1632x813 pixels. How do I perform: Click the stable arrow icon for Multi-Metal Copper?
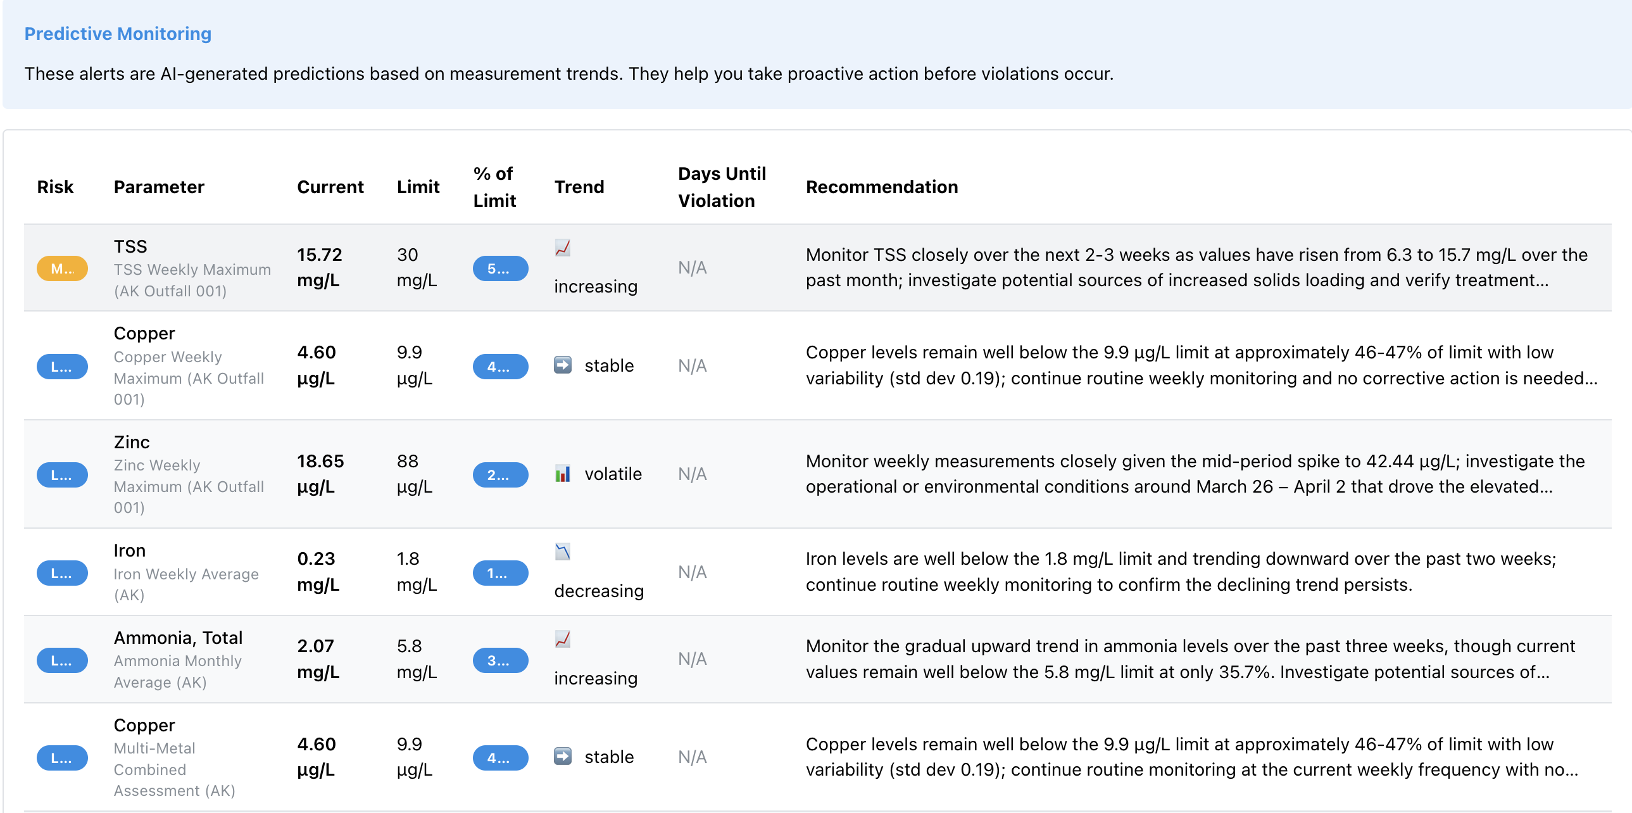[x=563, y=757]
